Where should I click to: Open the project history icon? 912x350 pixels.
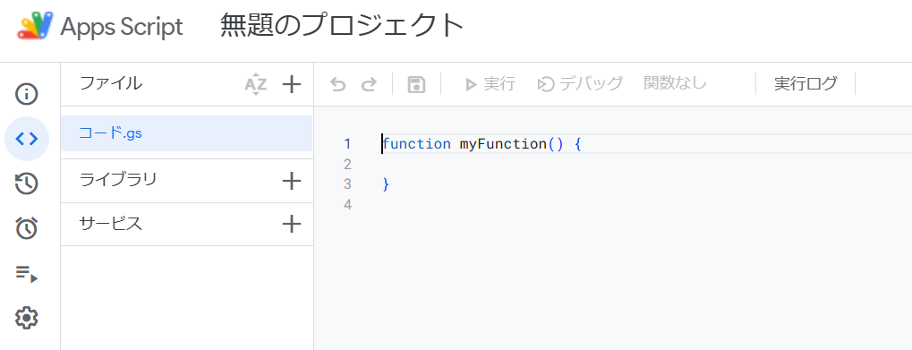26,184
